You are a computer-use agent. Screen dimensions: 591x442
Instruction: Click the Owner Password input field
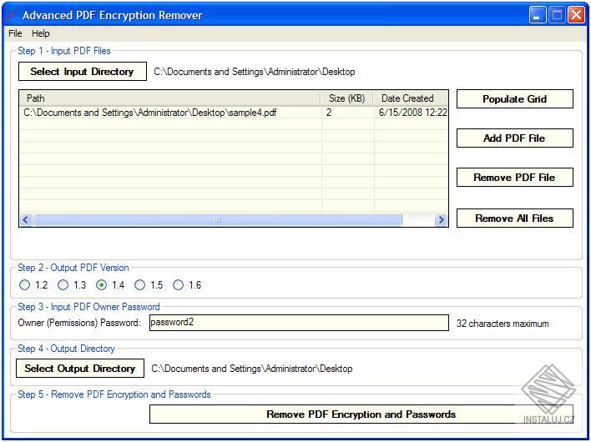(x=299, y=323)
